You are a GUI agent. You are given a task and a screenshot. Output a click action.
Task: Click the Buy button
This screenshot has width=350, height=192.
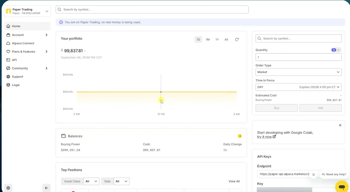pyautogui.click(x=276, y=108)
